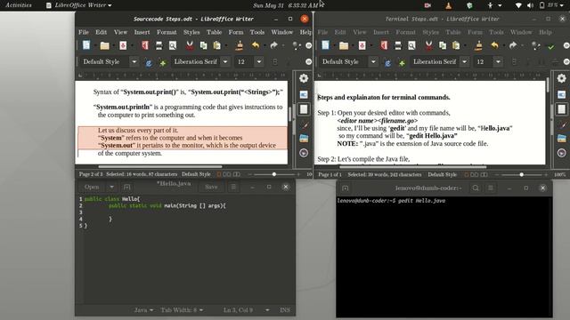
Task: Expand Liberation Serif font dropdown in Sourcecode Steps
Action: pyautogui.click(x=225, y=61)
